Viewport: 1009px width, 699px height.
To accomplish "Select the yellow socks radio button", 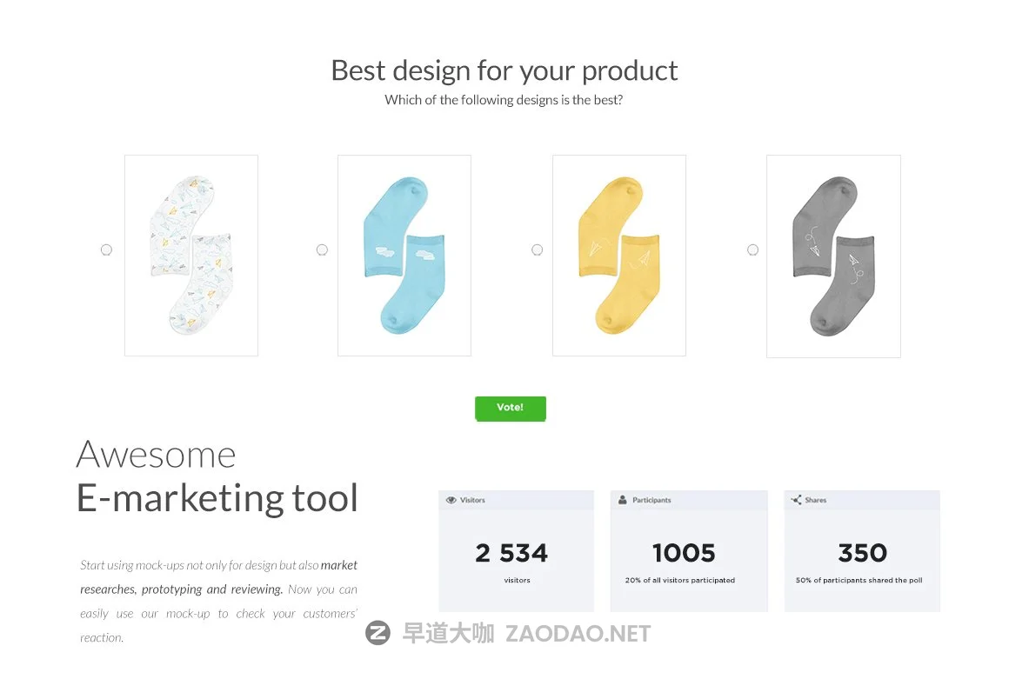I will pos(537,250).
